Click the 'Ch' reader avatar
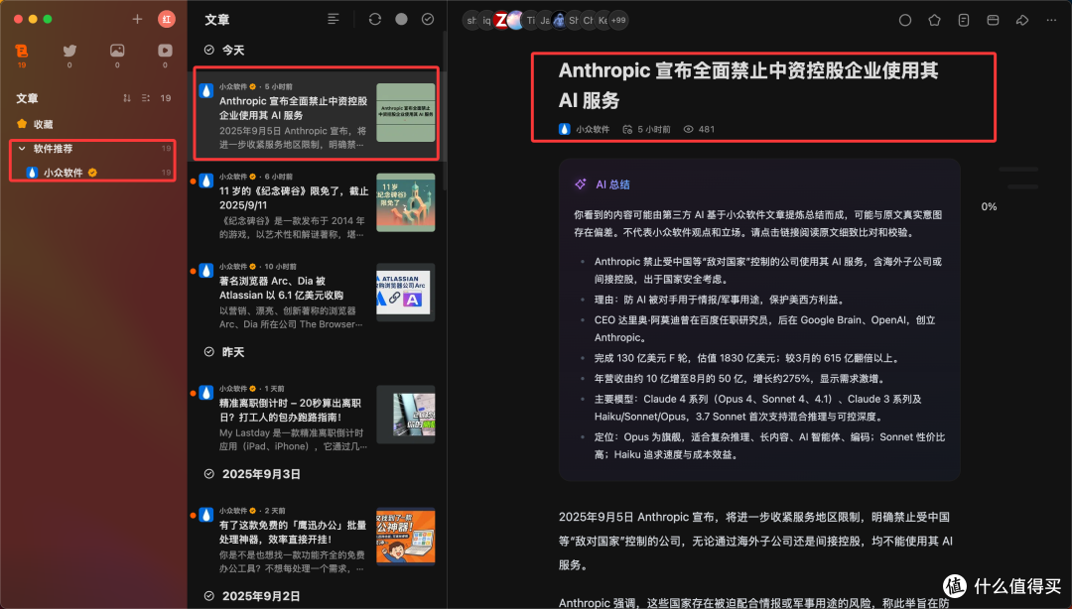The image size is (1072, 609). [589, 21]
